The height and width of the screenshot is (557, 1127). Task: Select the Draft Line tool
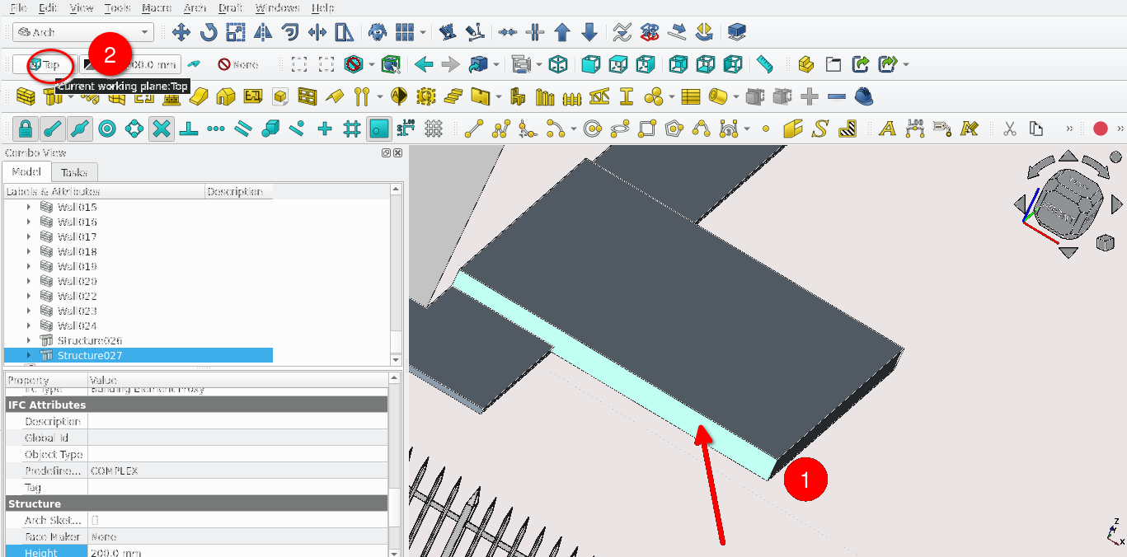tap(474, 129)
